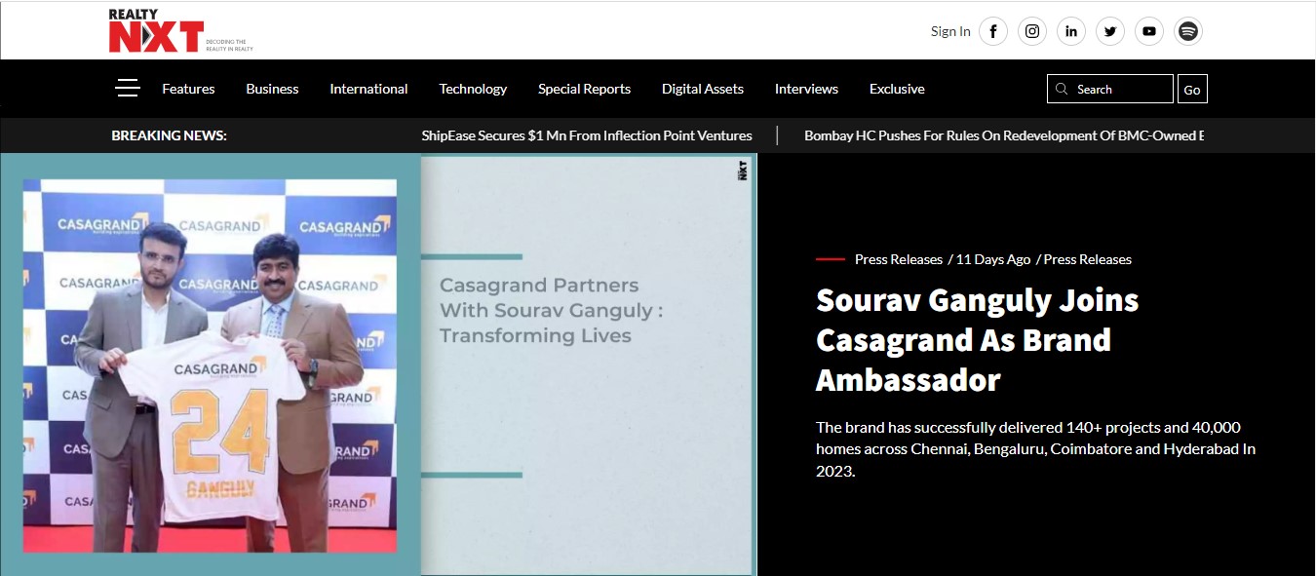Open Sourav Ganguly Joins Casagrand headline
The width and height of the screenshot is (1316, 576).
(x=977, y=339)
